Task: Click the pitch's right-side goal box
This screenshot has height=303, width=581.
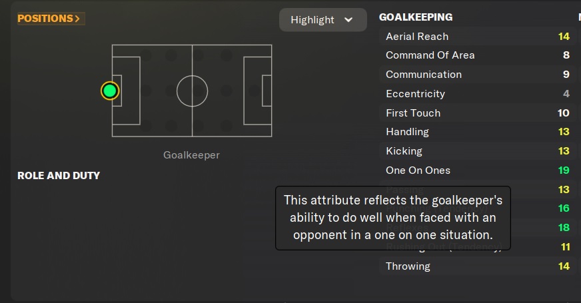Action: pyautogui.click(x=267, y=91)
